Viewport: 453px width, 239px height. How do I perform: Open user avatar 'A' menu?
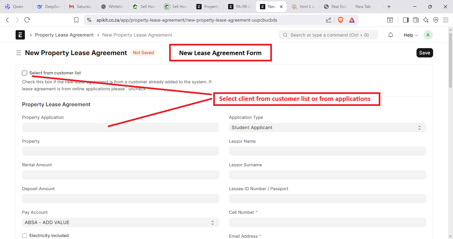[428, 35]
